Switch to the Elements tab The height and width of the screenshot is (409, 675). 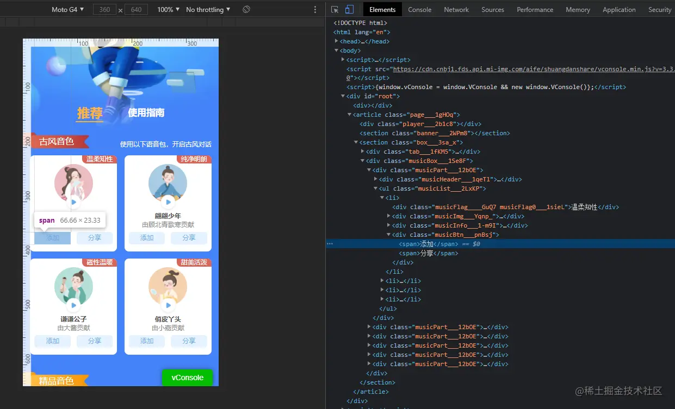point(382,9)
